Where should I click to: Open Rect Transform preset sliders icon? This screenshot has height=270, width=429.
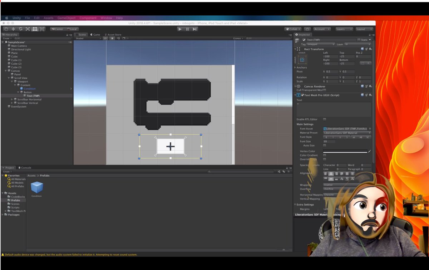366,49
